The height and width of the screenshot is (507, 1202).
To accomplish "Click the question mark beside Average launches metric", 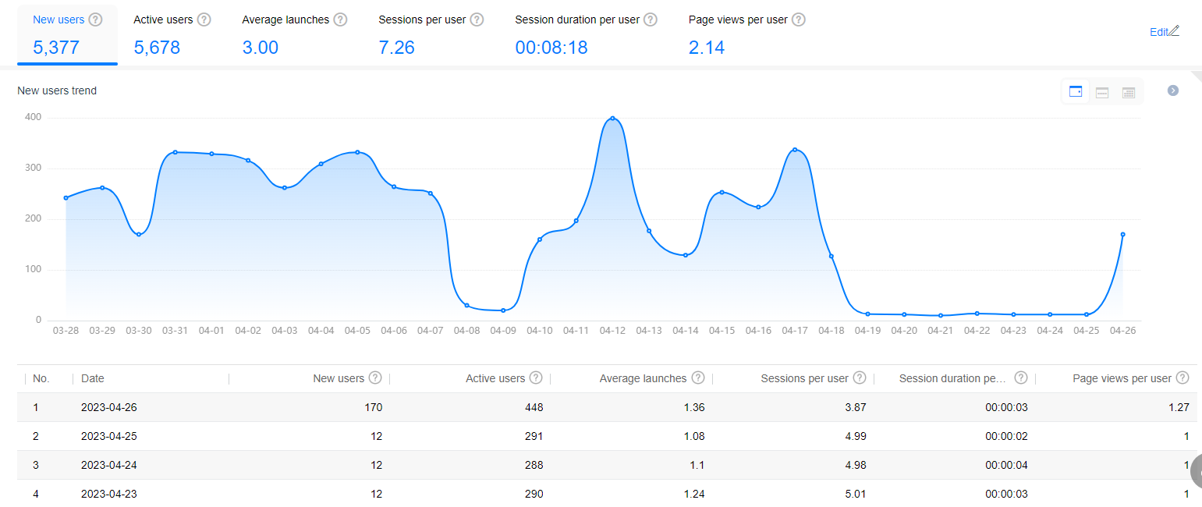I will pos(340,19).
